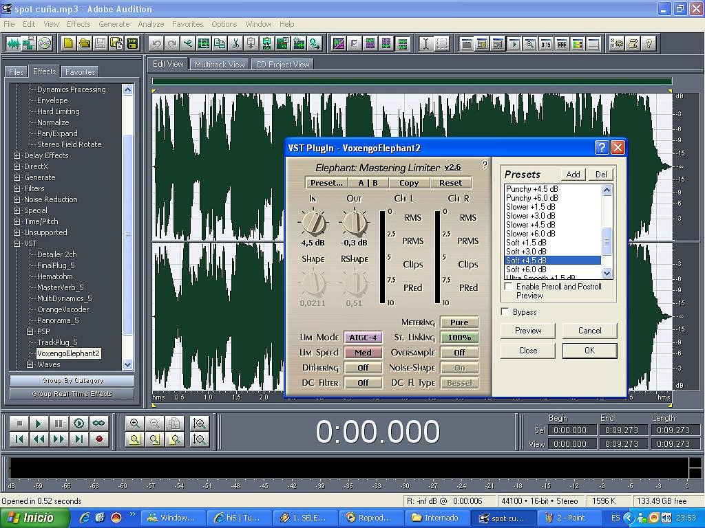
Task: Select the Time Selection cursor tool
Action: pyautogui.click(x=426, y=43)
